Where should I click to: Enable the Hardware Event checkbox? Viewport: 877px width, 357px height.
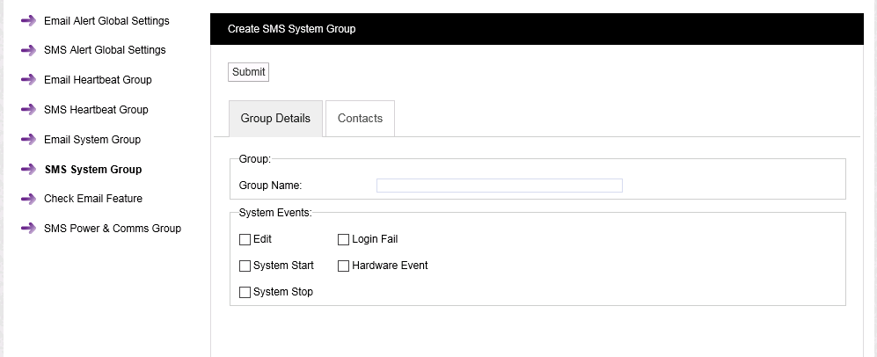[x=344, y=266]
